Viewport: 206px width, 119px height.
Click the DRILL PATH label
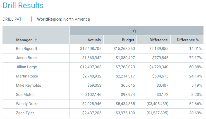13,19
